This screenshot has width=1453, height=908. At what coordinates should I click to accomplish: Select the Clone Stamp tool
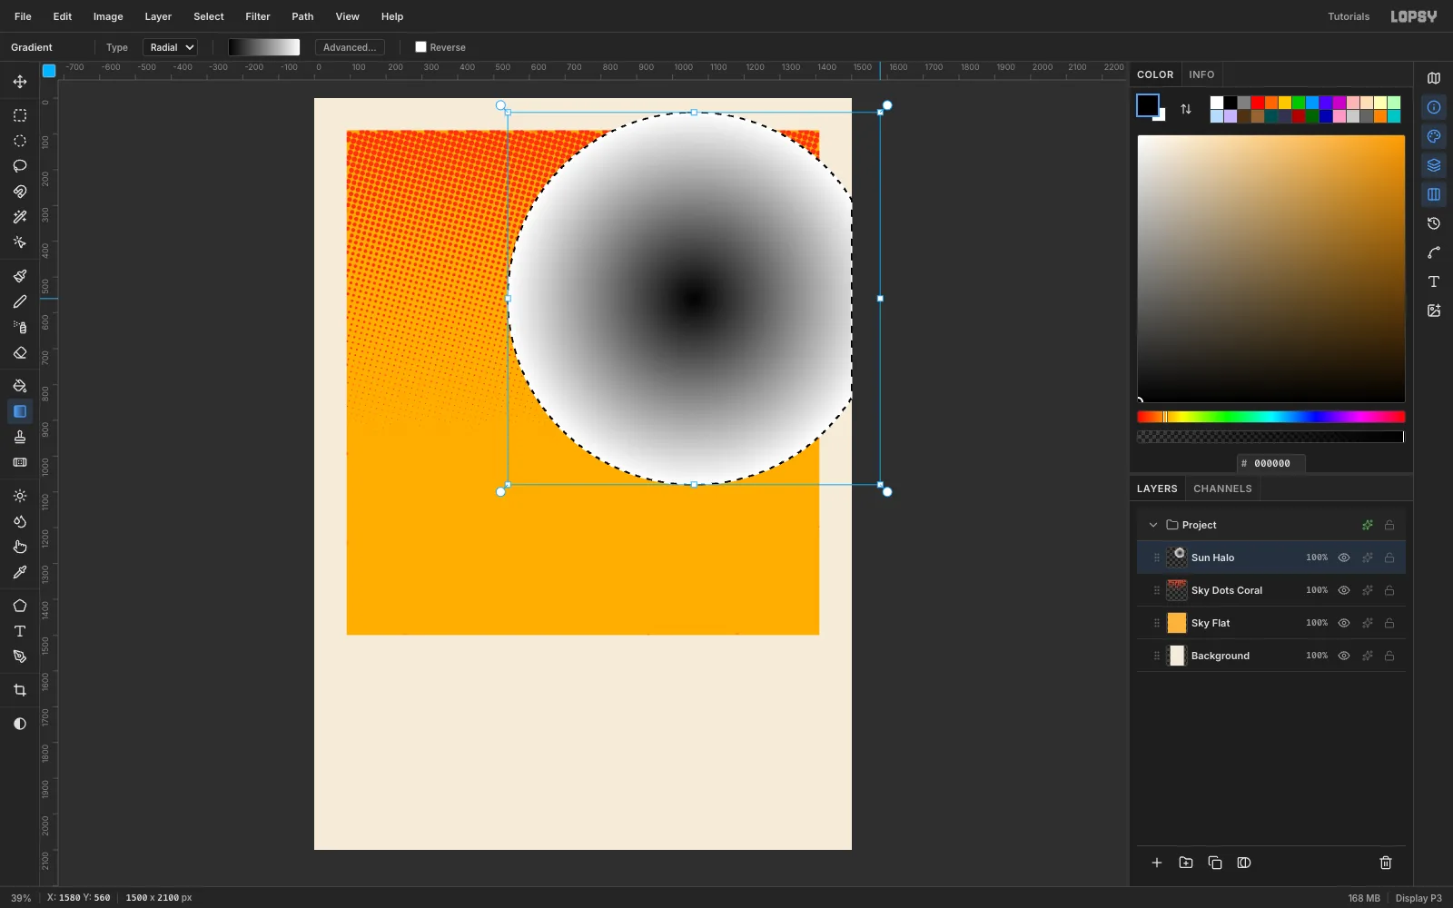[x=20, y=437]
